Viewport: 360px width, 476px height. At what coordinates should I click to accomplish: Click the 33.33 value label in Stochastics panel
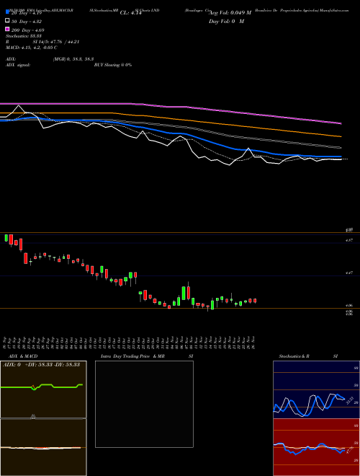[x=350, y=400]
